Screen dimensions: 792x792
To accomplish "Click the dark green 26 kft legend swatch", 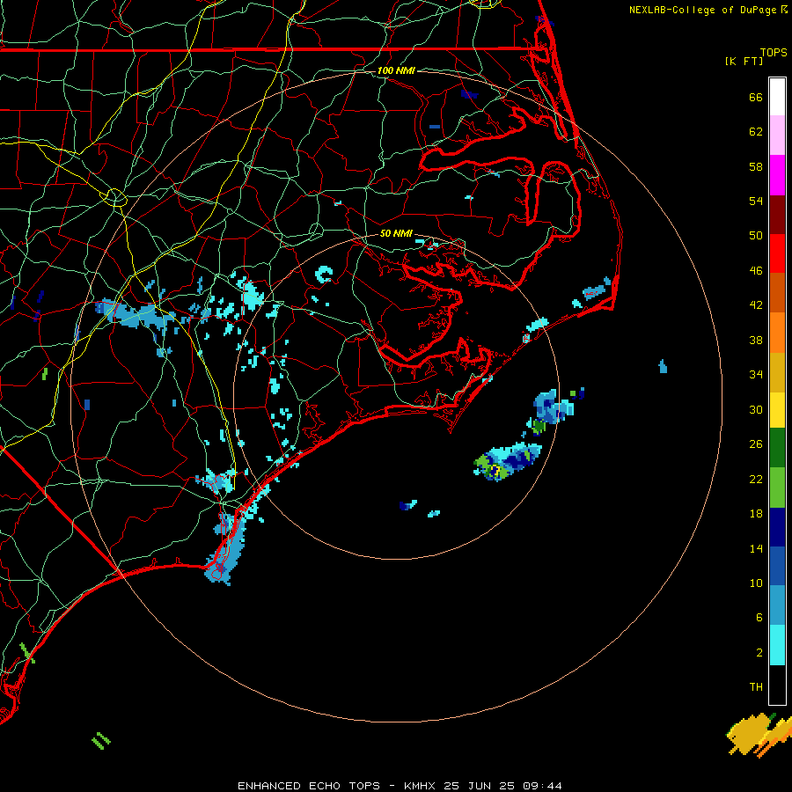I will pyautogui.click(x=777, y=447).
